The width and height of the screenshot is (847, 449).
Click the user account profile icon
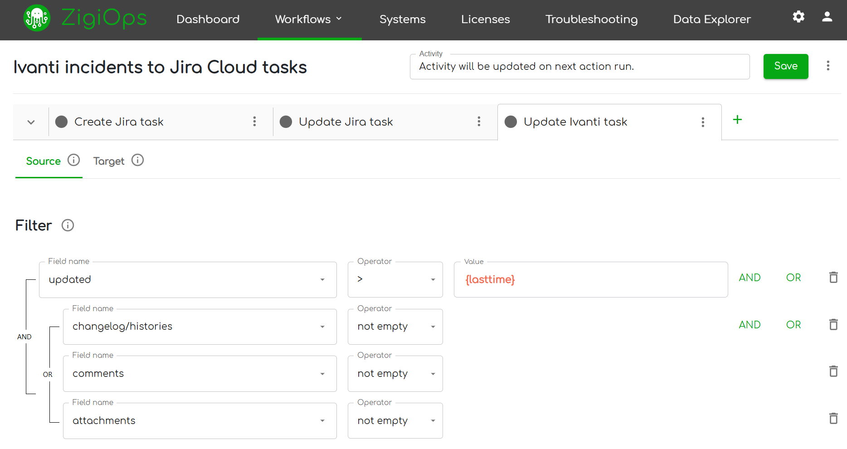tap(827, 17)
